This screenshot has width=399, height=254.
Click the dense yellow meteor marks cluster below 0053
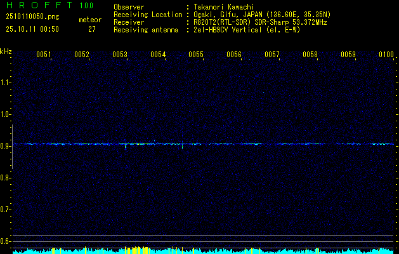pyautogui.click(x=136, y=250)
